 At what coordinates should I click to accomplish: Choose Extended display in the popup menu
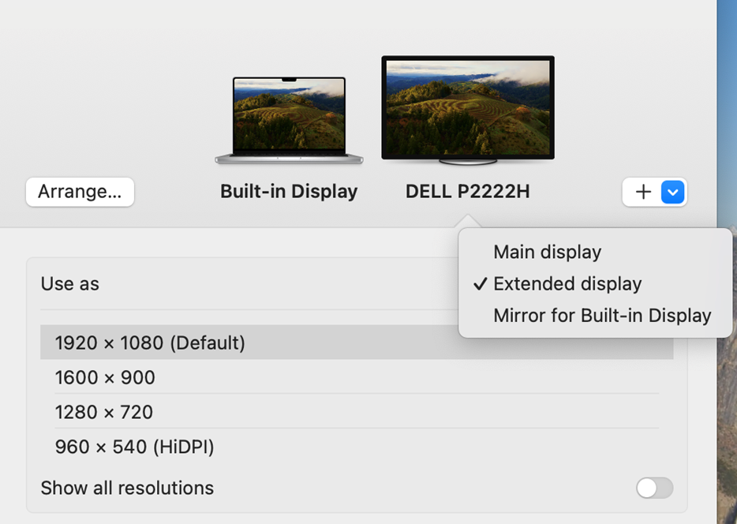point(567,284)
